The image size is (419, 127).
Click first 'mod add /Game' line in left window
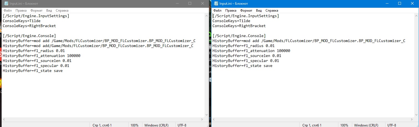pyautogui.click(x=99, y=41)
